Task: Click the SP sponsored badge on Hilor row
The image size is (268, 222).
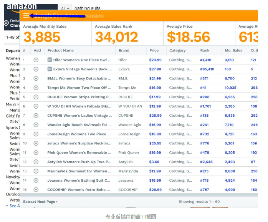Action: [50, 60]
